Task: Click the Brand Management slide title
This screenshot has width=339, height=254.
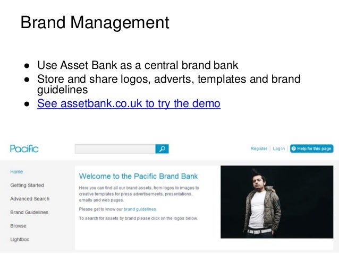Action: (95, 22)
